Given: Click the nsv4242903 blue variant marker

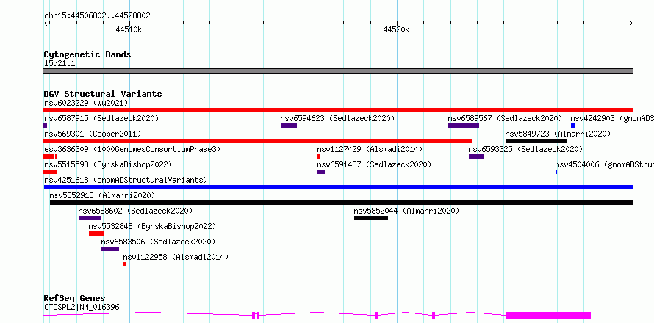Looking at the screenshot, I should (573, 126).
